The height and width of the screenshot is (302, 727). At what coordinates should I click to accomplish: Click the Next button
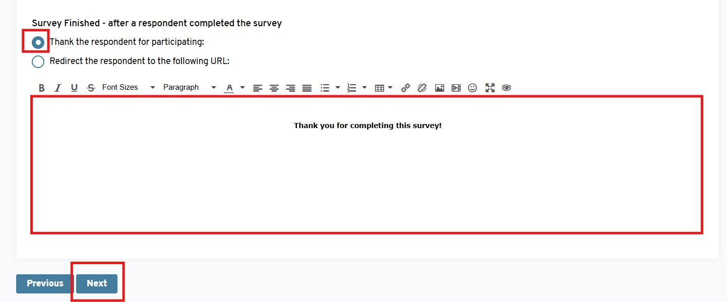pyautogui.click(x=97, y=283)
